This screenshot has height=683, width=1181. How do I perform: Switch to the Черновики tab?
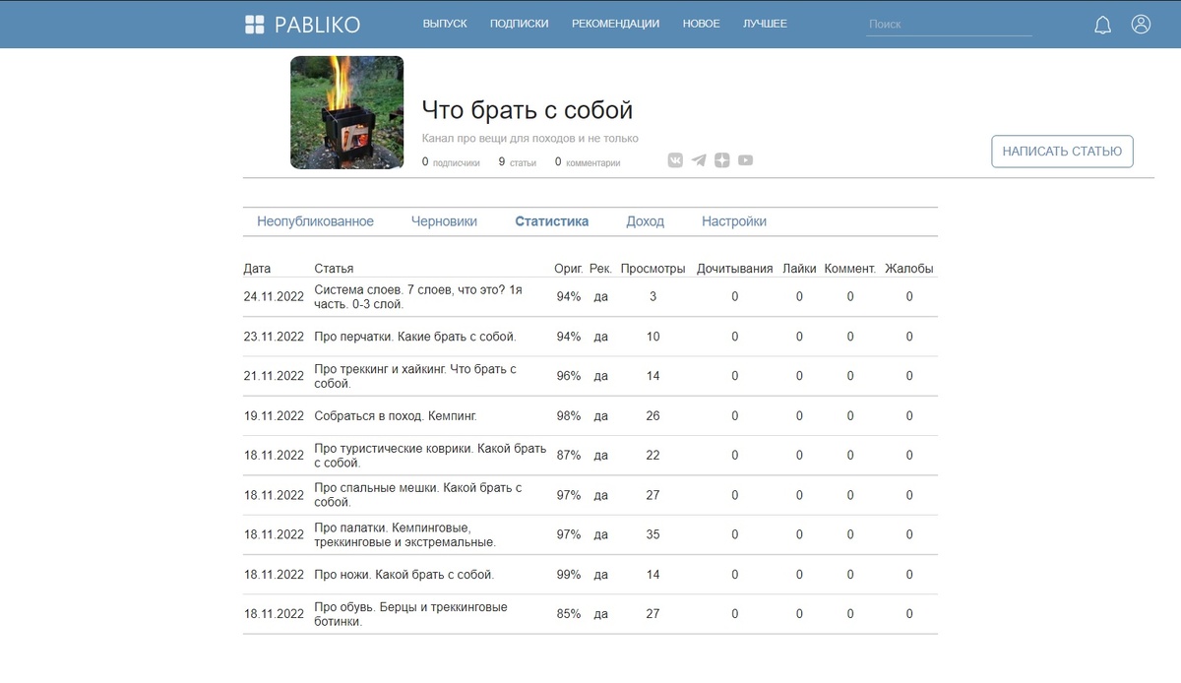point(444,221)
